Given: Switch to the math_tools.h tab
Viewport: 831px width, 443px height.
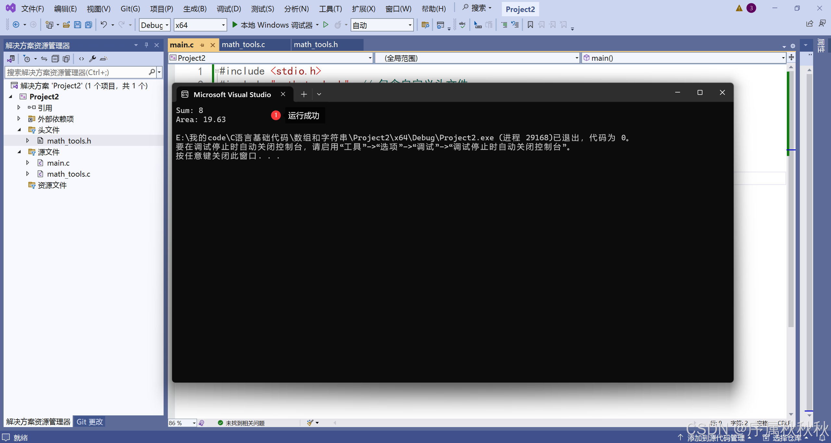Looking at the screenshot, I should pos(316,44).
